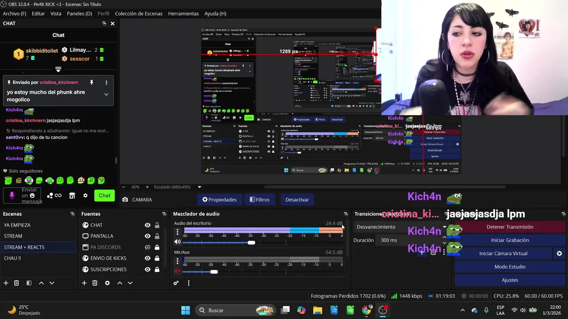
Task: Hide the SUSCRIPCIONES source
Action: [x=147, y=269]
